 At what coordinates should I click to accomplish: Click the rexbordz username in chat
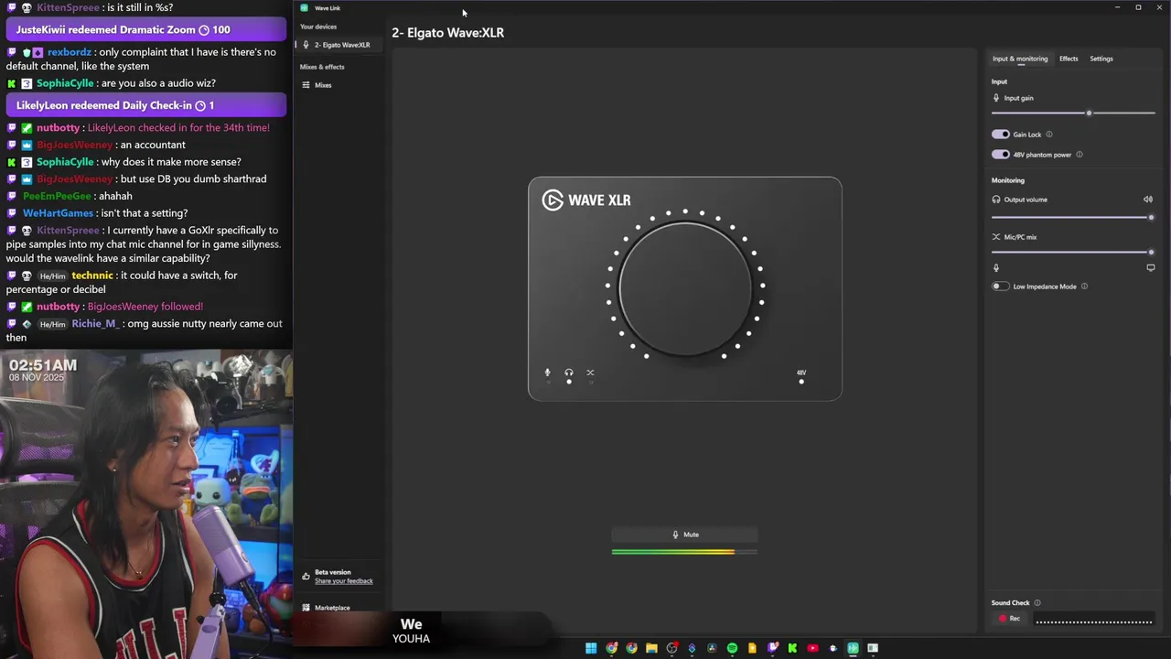(x=70, y=52)
